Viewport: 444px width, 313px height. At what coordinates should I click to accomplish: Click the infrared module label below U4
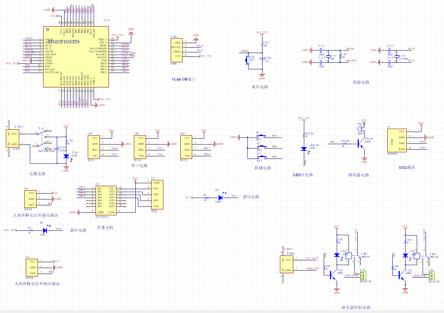click(x=36, y=215)
